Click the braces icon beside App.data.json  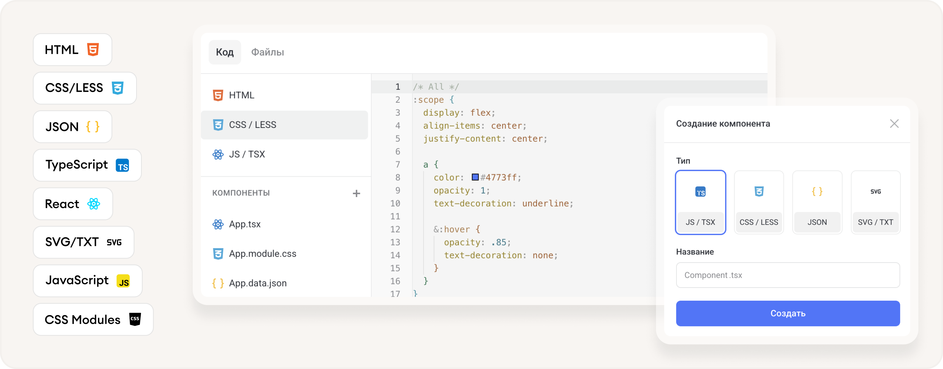218,283
